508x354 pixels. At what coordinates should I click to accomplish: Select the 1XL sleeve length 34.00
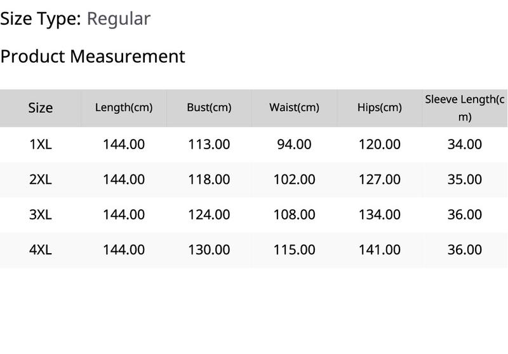(465, 144)
